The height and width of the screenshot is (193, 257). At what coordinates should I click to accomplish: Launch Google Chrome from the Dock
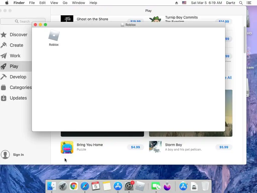click(x=74, y=186)
